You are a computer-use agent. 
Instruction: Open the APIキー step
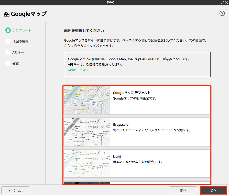18,52
